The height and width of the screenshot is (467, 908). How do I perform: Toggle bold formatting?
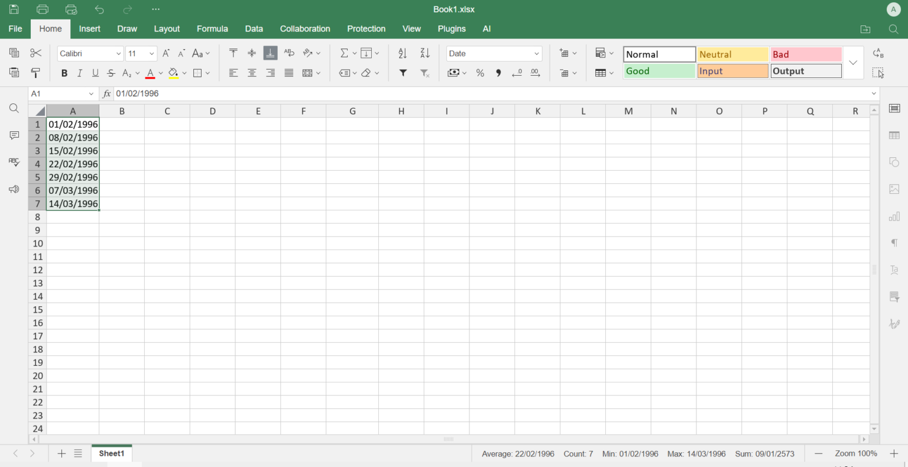[x=64, y=73]
